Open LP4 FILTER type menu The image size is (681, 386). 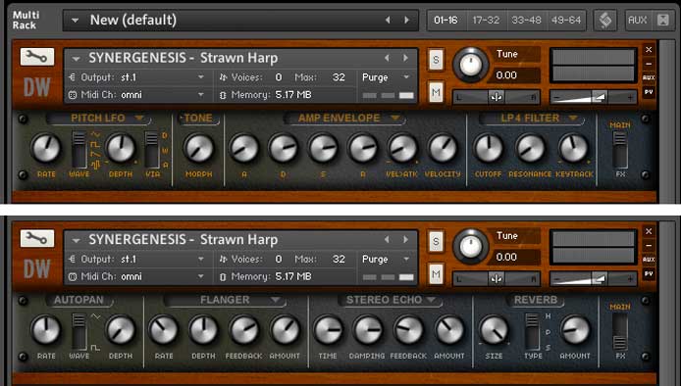tap(573, 118)
